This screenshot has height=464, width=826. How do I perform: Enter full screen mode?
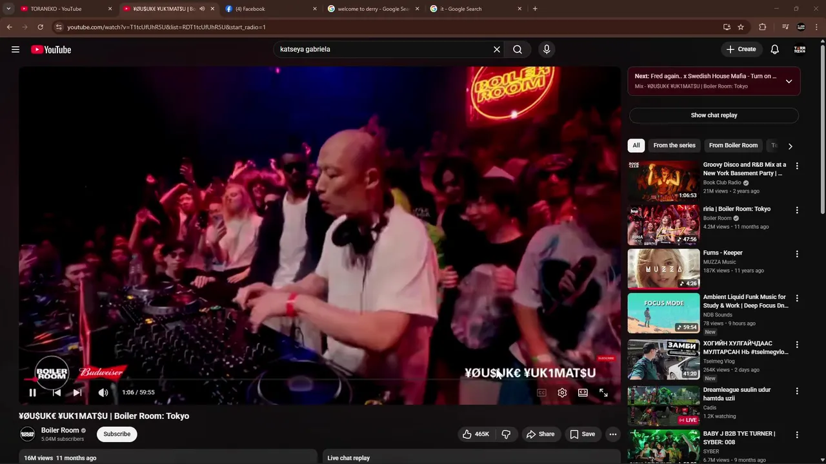tap(603, 392)
